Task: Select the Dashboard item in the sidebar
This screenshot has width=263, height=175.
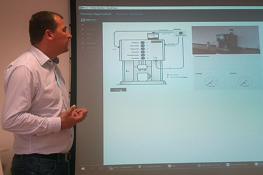Action: pyautogui.click(x=89, y=43)
